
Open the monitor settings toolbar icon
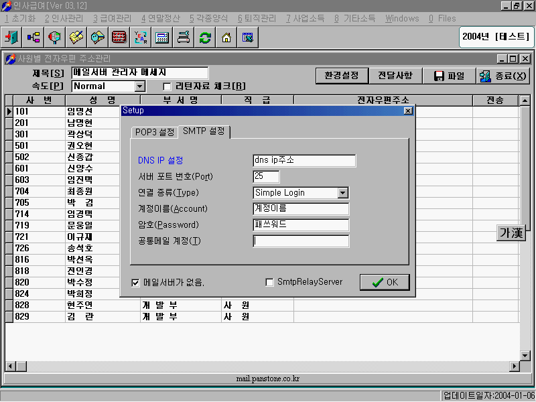click(248, 38)
